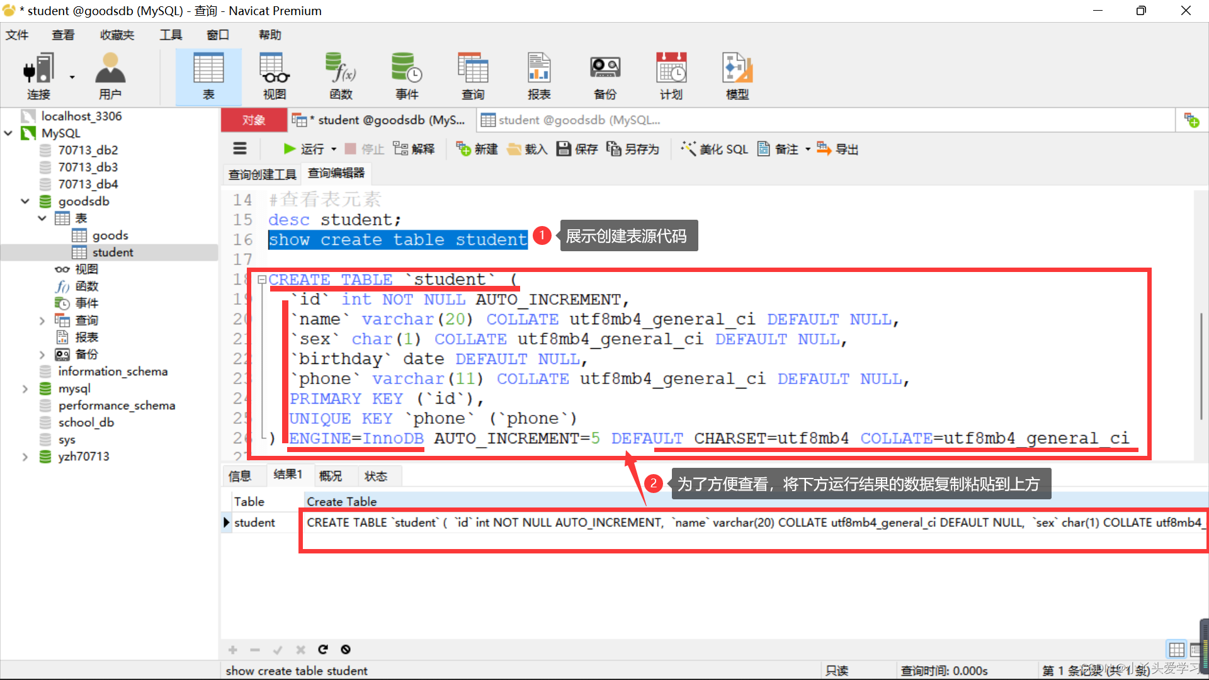
Task: Open the User (用户) toolbar icon
Action: point(110,76)
